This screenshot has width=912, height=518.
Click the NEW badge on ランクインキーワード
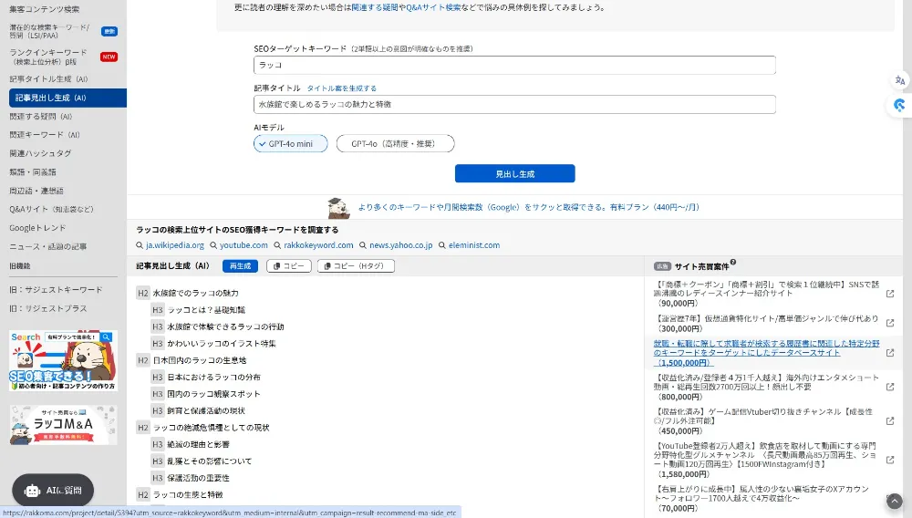[109, 57]
